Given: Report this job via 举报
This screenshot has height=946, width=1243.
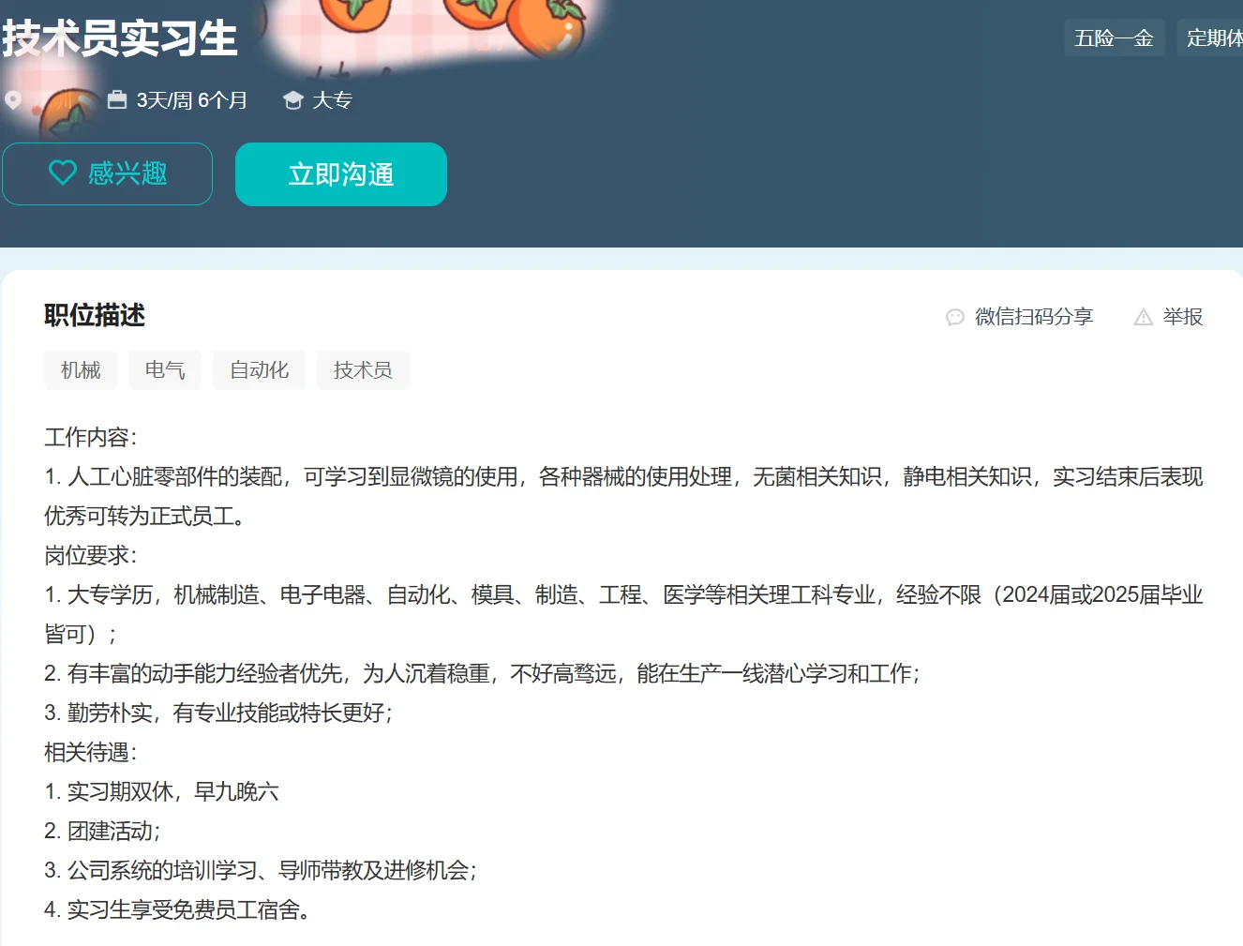Looking at the screenshot, I should click(1184, 317).
